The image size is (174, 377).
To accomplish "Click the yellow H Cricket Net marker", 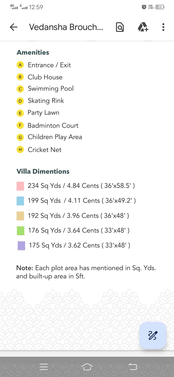I will click(20, 150).
